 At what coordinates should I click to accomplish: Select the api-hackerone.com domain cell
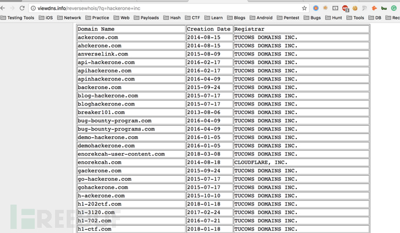pos(131,63)
